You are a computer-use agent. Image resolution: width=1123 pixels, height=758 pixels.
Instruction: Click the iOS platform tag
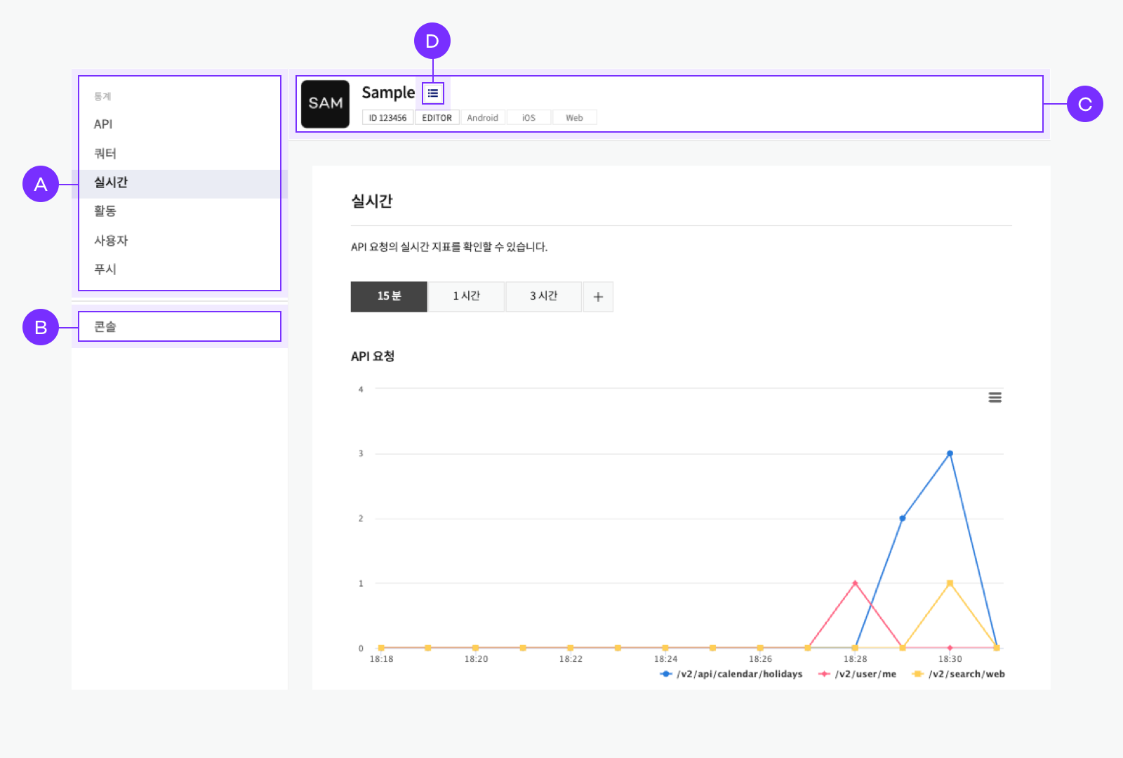529,118
